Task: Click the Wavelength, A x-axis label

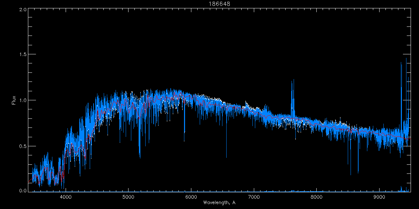Action: tap(219, 202)
